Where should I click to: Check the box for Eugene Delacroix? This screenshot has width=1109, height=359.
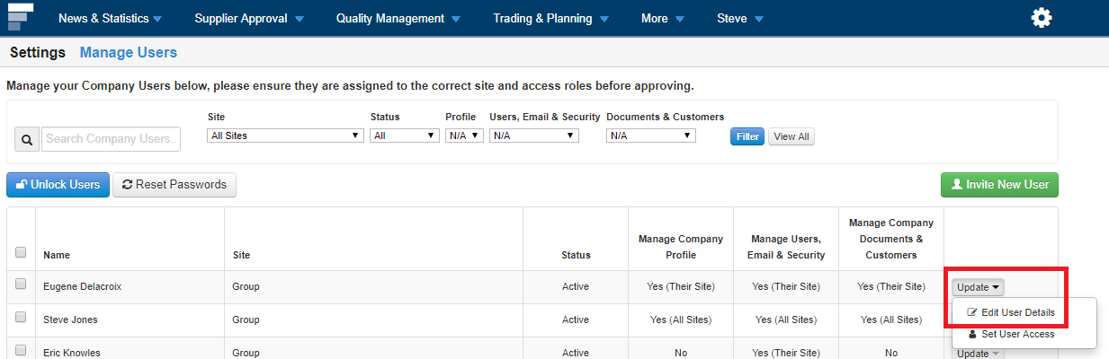click(x=21, y=285)
